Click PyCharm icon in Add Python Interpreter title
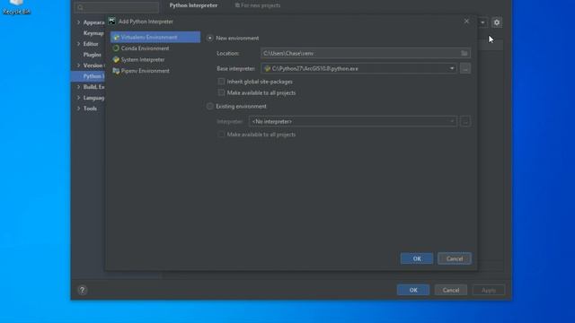This screenshot has height=323, width=575. pyautogui.click(x=111, y=22)
